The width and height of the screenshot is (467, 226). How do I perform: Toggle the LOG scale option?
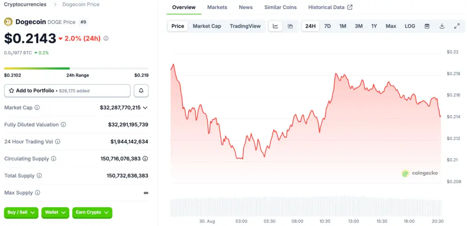click(410, 26)
